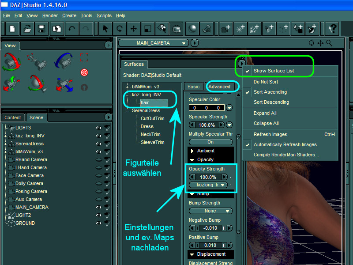Click the red orbit camera icon in View
Viewport: 353px width, 265px height.
11,62
